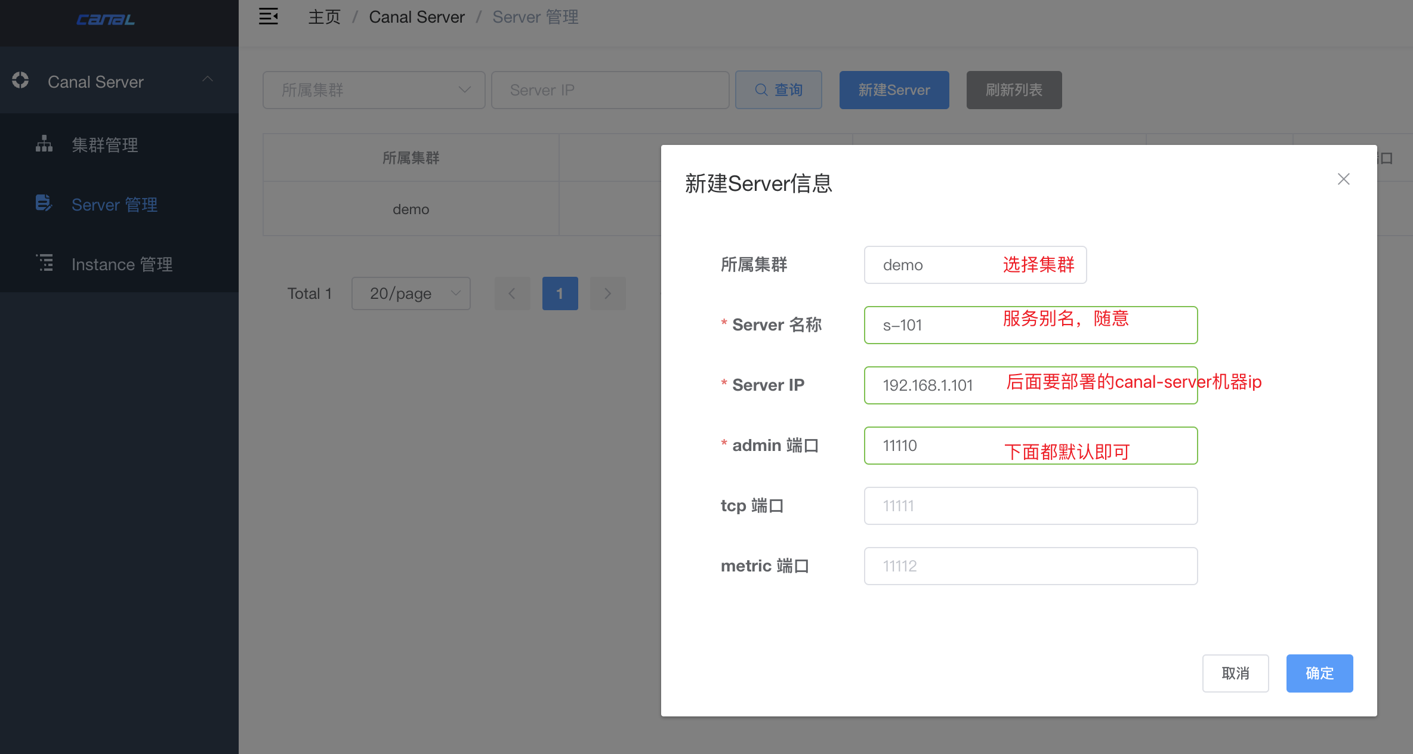Click the document icon beside Server 管理
Screen dimensions: 1413x754
click(x=44, y=203)
